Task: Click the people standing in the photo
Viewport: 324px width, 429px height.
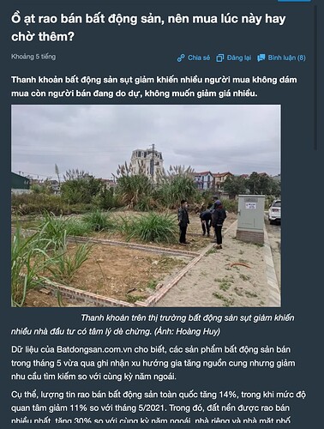Action: pos(202,224)
